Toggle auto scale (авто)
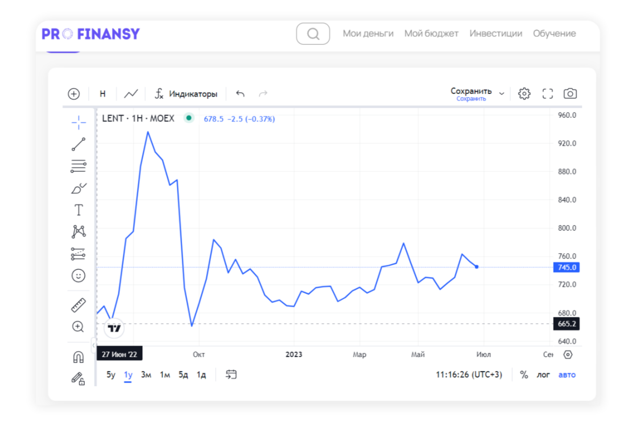The image size is (631, 429). 567,375
